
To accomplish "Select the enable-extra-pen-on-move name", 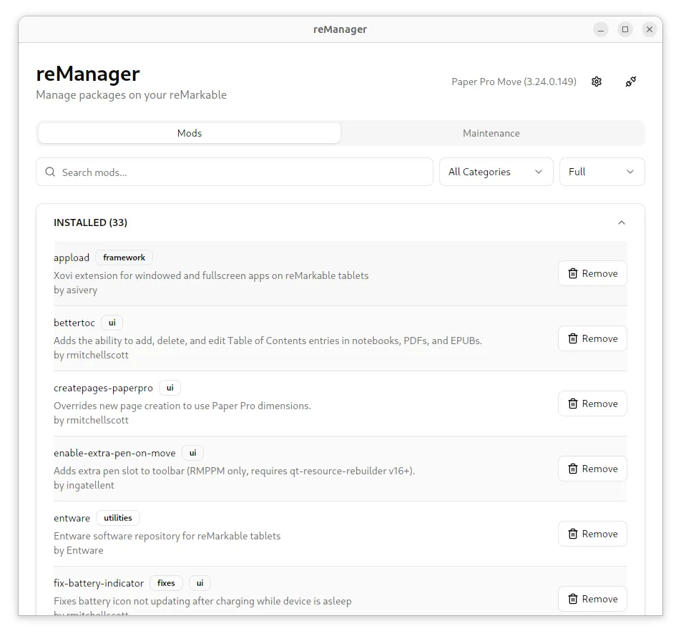I will tap(114, 454).
